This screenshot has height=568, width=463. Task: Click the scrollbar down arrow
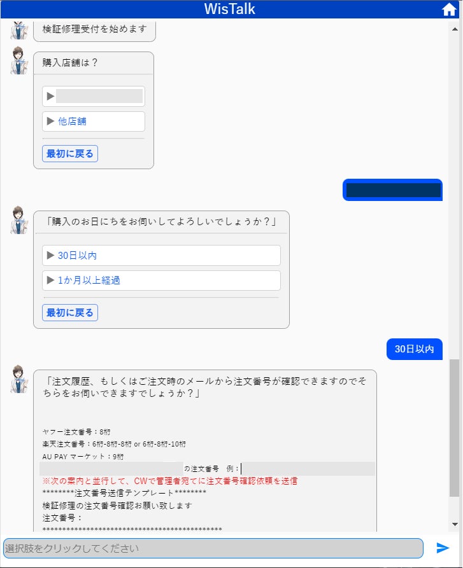455,524
